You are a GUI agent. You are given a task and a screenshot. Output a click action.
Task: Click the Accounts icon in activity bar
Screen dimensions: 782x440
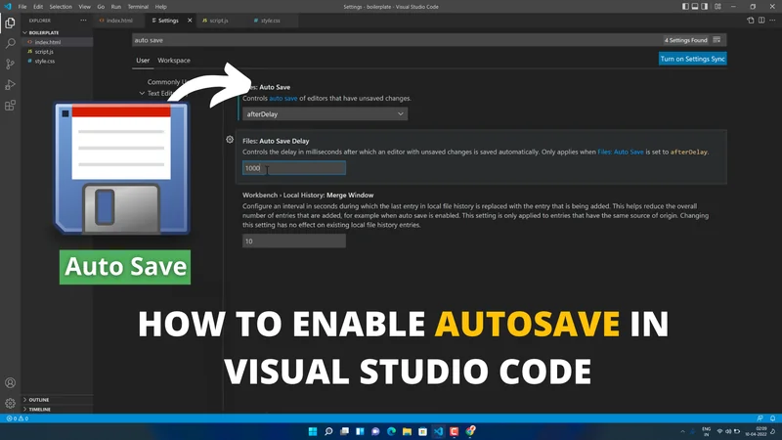click(10, 383)
